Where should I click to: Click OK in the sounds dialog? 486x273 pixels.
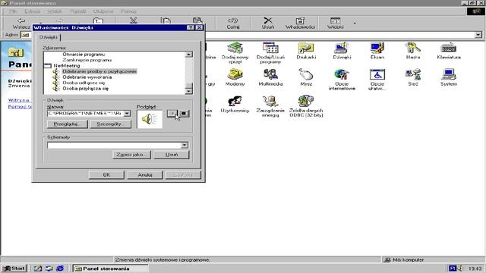coord(106,175)
